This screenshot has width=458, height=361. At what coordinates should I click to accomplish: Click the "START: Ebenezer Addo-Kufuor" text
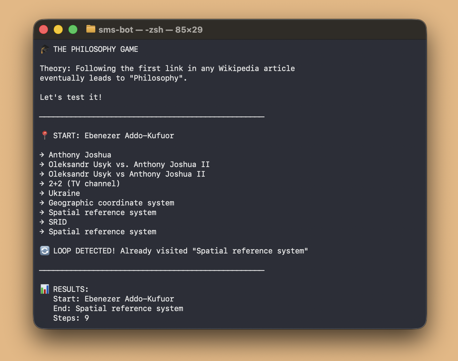114,136
